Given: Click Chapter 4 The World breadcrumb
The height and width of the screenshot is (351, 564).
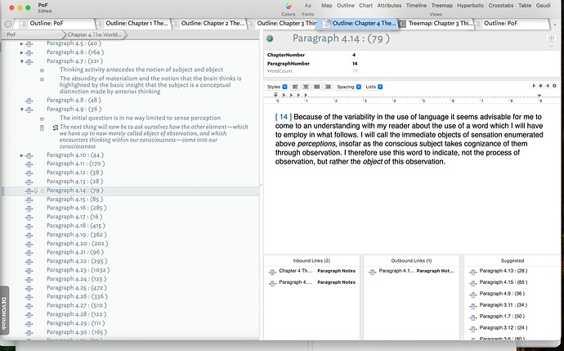Looking at the screenshot, I should pyautogui.click(x=95, y=34).
